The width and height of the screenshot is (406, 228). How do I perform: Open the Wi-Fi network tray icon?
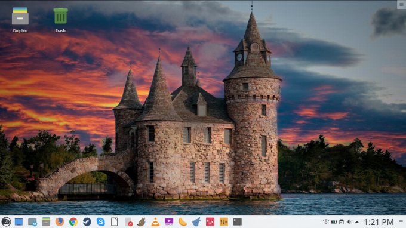click(x=326, y=222)
